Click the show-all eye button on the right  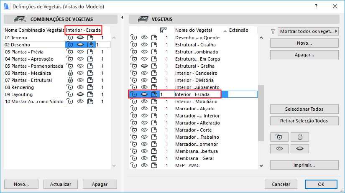(279, 148)
